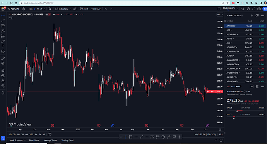Set chart range to YTD
This screenshot has width=267, height=144.
click(x=31, y=134)
